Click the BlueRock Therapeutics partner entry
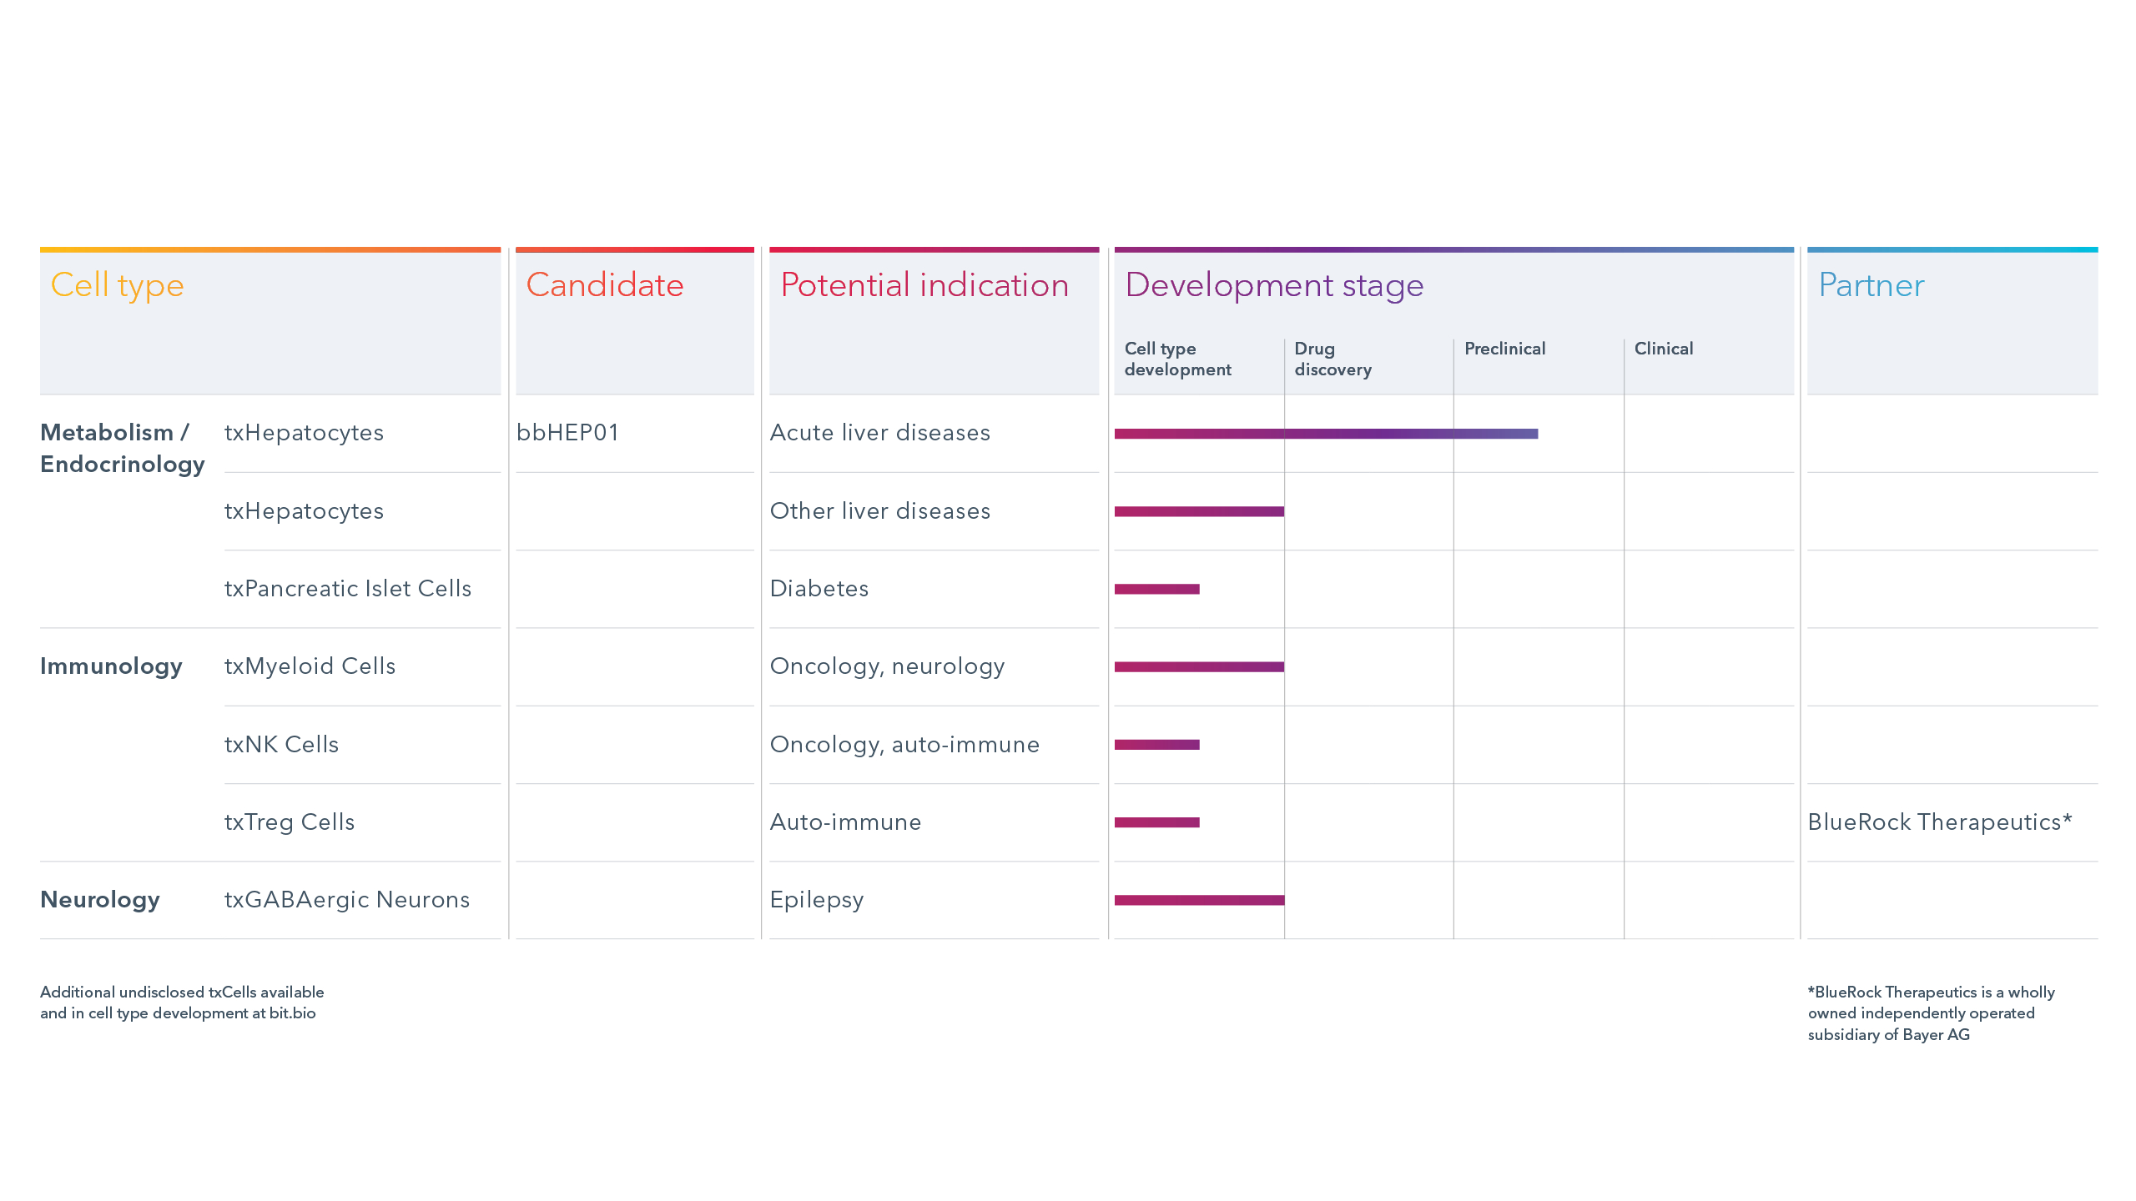This screenshot has width=2136, height=1201. 1939,822
